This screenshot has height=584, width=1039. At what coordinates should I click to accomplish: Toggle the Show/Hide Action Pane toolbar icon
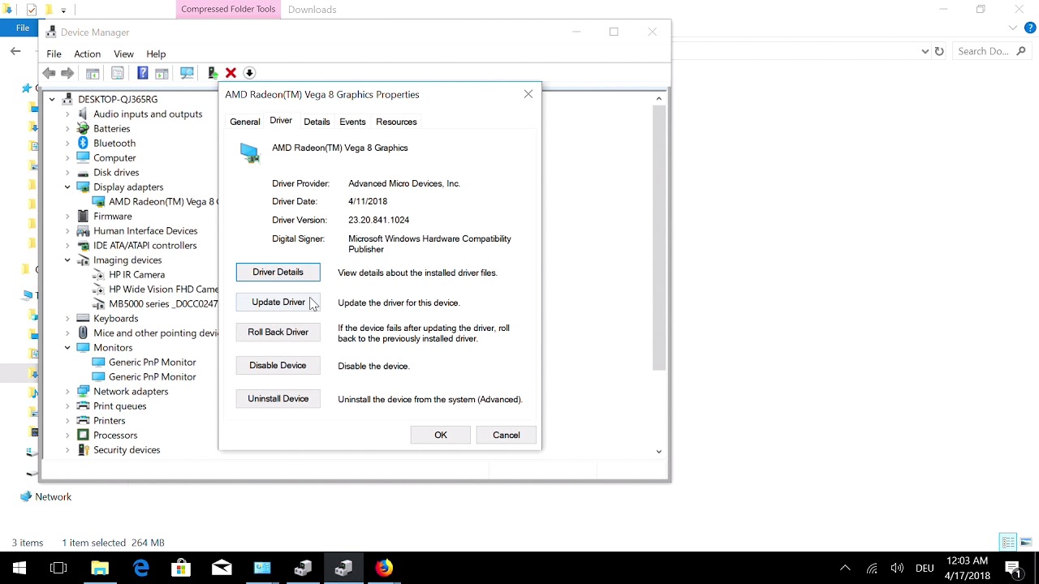click(162, 73)
